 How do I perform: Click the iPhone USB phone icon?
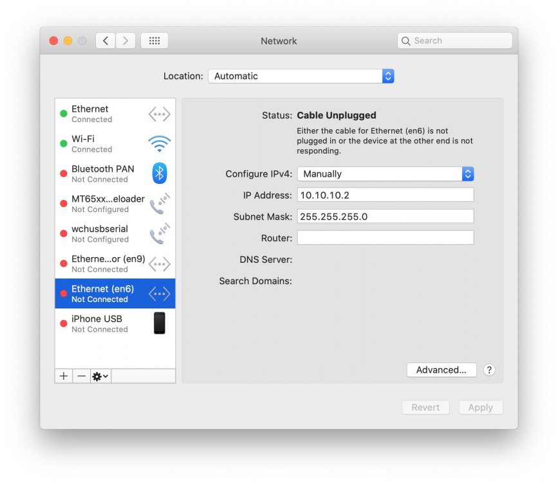[160, 323]
